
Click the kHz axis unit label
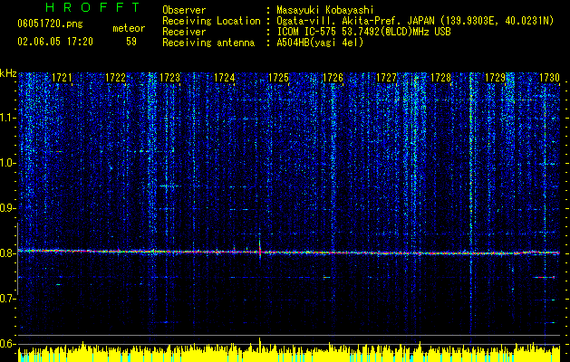point(8,73)
